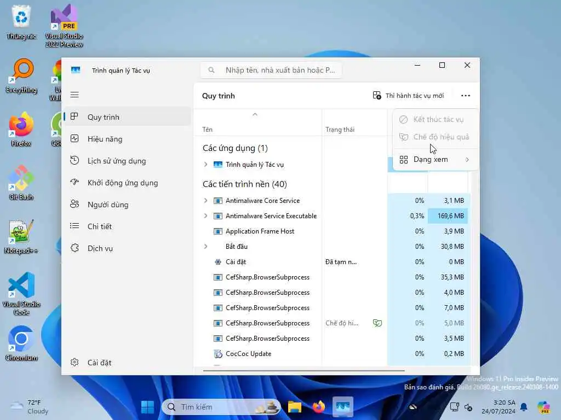Click the search magnifier icon in Task Manager
Screen dimensions: 561x420
211,70
